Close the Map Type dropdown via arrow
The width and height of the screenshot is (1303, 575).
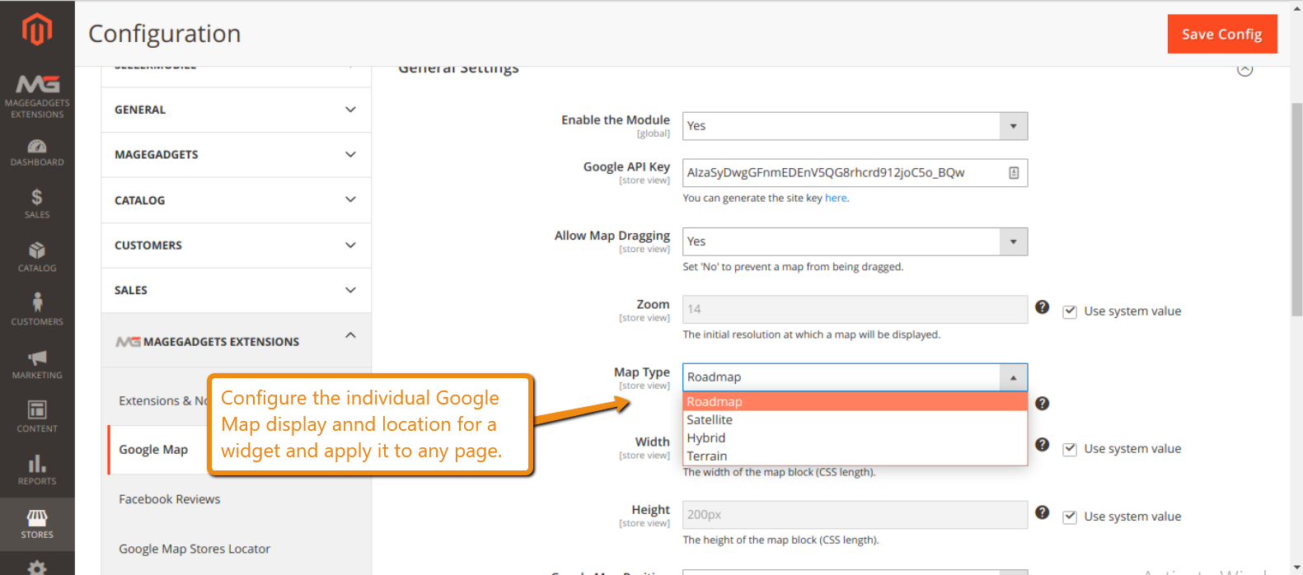(x=1013, y=377)
